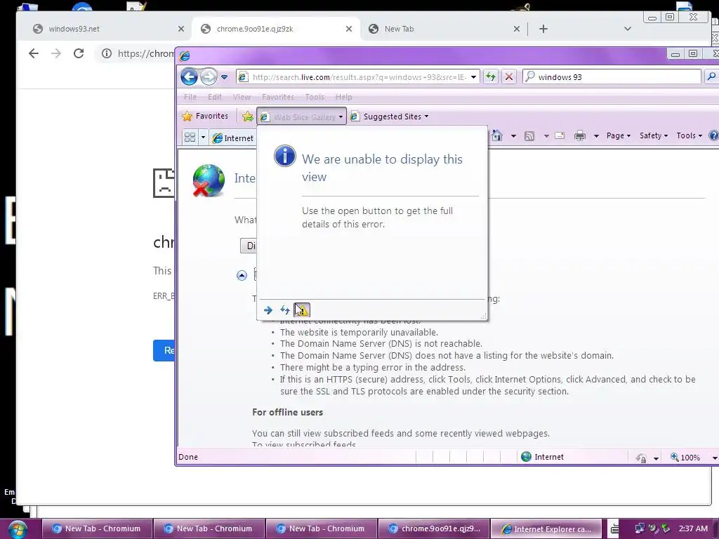Click the Chromium Reload button
The image size is (719, 539).
[79, 53]
